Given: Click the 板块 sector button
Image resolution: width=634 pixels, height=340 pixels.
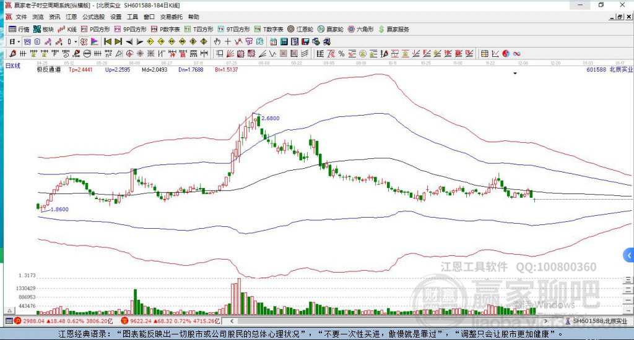Looking at the screenshot, I should pos(43,29).
